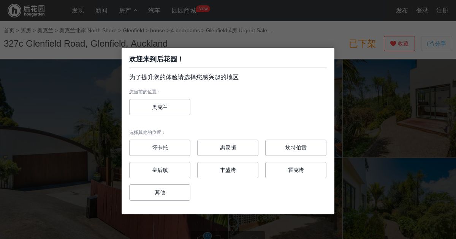The width and height of the screenshot is (456, 239).
Task: Click the share icon in 分享 button
Action: pos(430,44)
